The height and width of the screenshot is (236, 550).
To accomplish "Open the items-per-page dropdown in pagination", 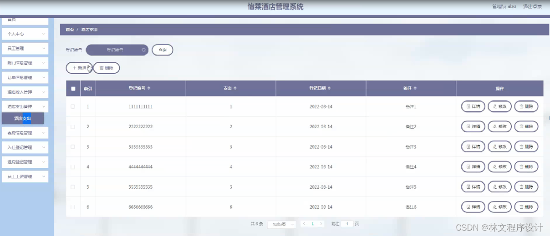I will 282,224.
